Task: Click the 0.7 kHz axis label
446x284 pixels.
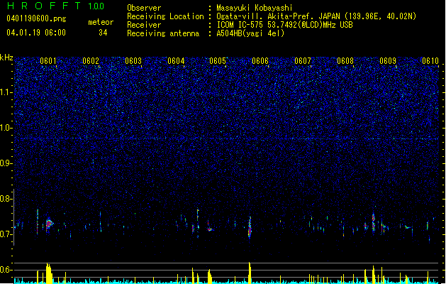Action: pos(6,234)
